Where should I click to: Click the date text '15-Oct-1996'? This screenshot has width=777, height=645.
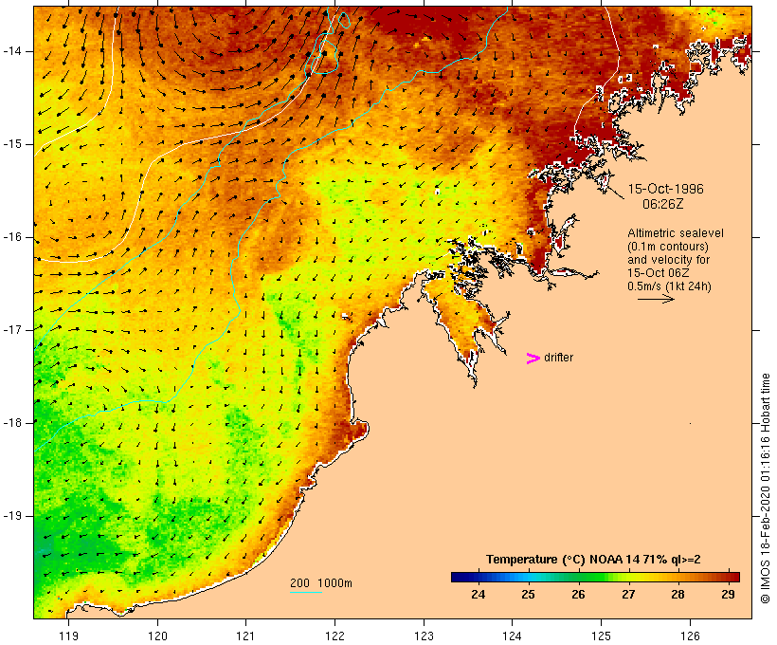tap(665, 189)
